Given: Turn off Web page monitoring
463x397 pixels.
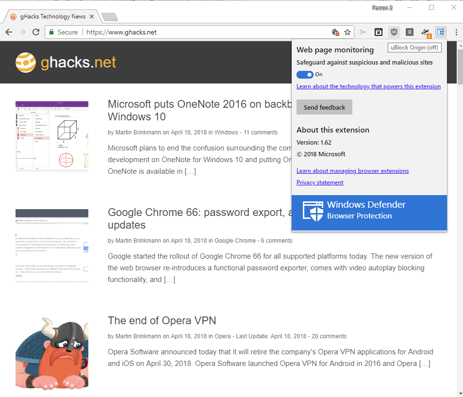Looking at the screenshot, I should tap(305, 74).
